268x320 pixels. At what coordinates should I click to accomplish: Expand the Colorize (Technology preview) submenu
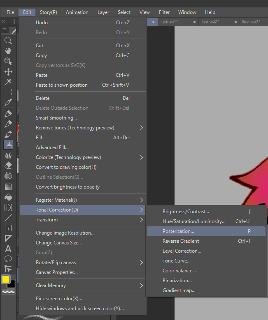click(82, 157)
